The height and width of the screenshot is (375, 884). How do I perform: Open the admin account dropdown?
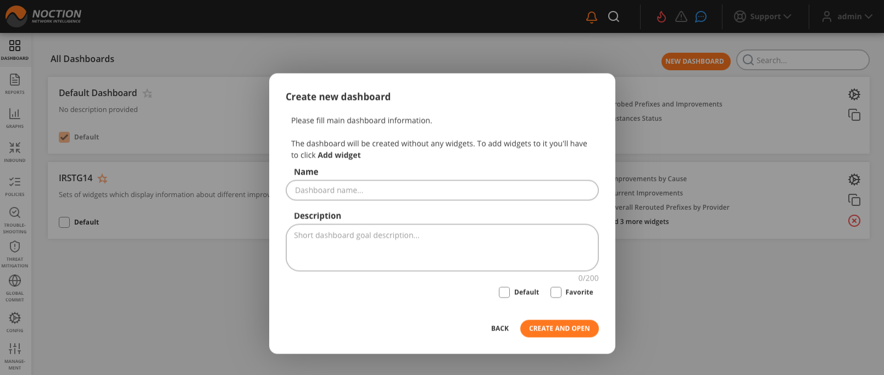pyautogui.click(x=847, y=16)
